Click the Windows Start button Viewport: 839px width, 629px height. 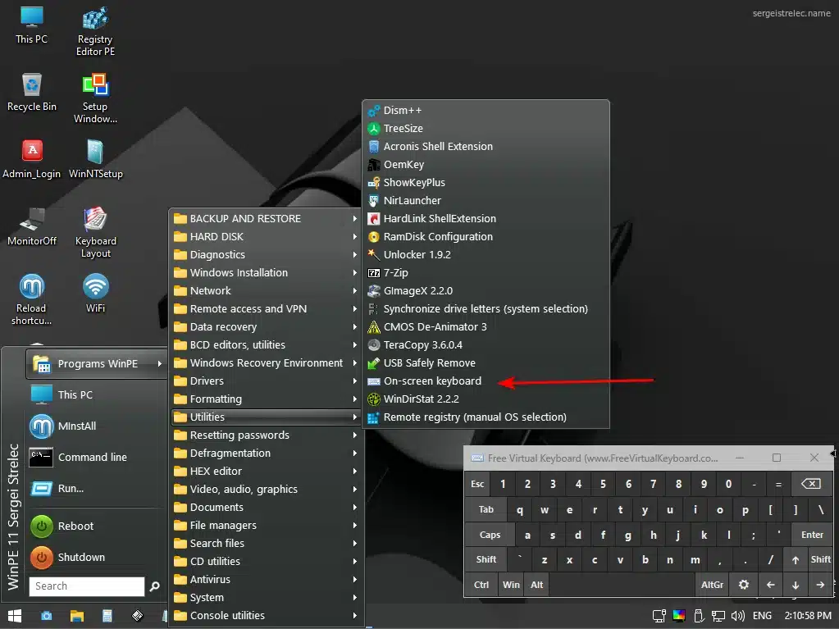pos(15,616)
